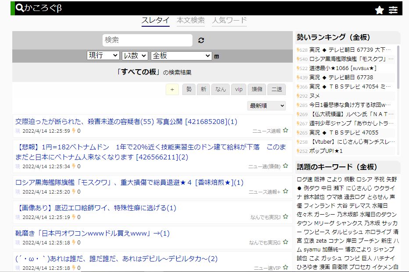Click the 二速 filter button
The height and width of the screenshot is (272, 409).
pyautogui.click(x=277, y=90)
